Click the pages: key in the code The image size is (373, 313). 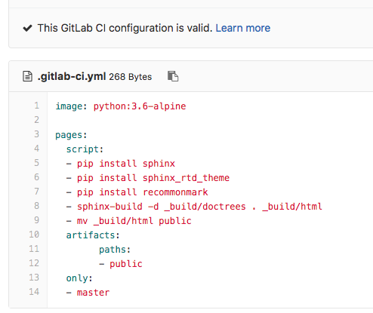click(x=71, y=135)
